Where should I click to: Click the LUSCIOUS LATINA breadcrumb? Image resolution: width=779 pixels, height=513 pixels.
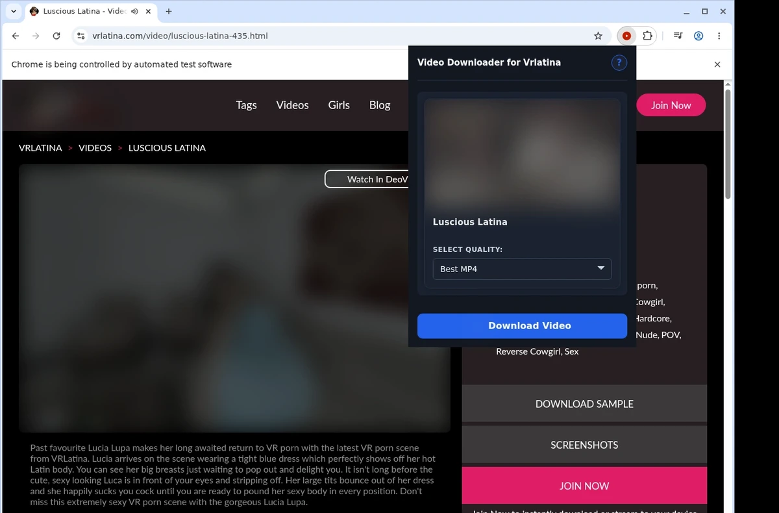[167, 148]
